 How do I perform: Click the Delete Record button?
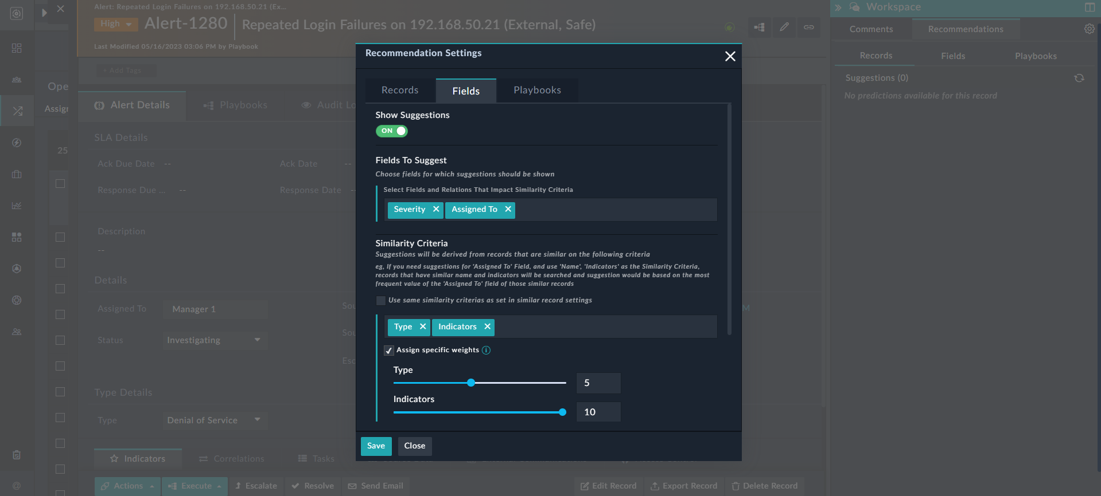765,486
